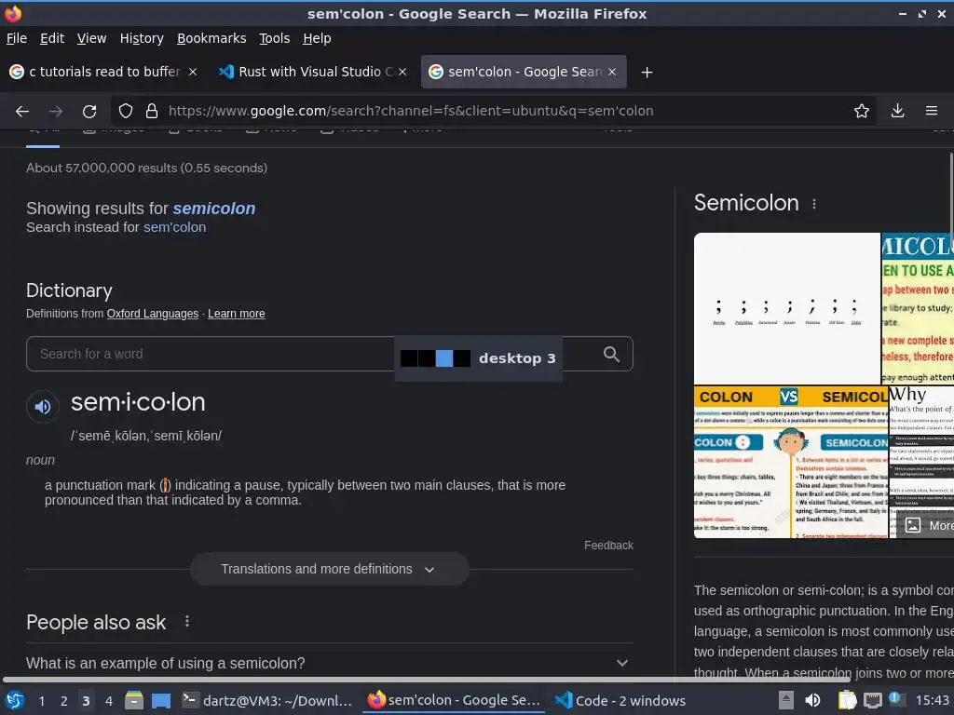Screen dimensions: 954x715
Task: Open the Learn more link
Action: point(236,314)
